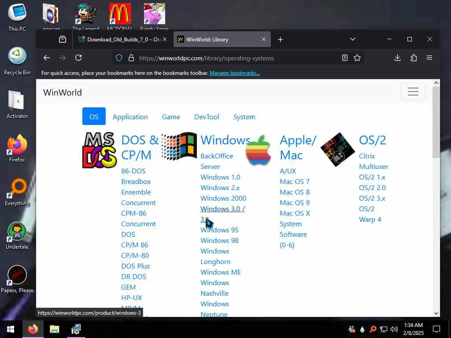Open Firefox View tab icon

pyautogui.click(x=63, y=39)
